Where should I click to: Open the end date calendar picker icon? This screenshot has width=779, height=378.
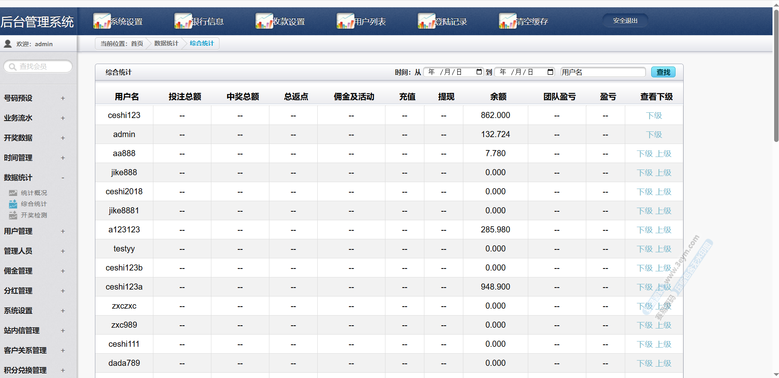550,72
